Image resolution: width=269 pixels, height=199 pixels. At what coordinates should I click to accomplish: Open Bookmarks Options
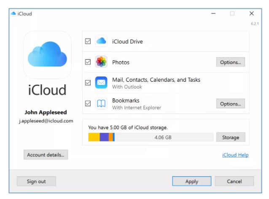[x=230, y=103]
